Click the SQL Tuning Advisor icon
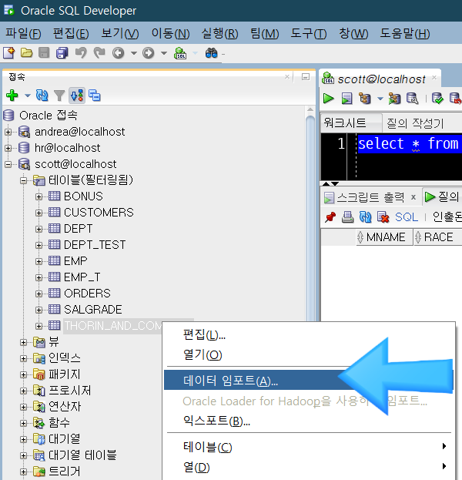Viewport: 462px width, 480px height. pyautogui.click(x=412, y=99)
